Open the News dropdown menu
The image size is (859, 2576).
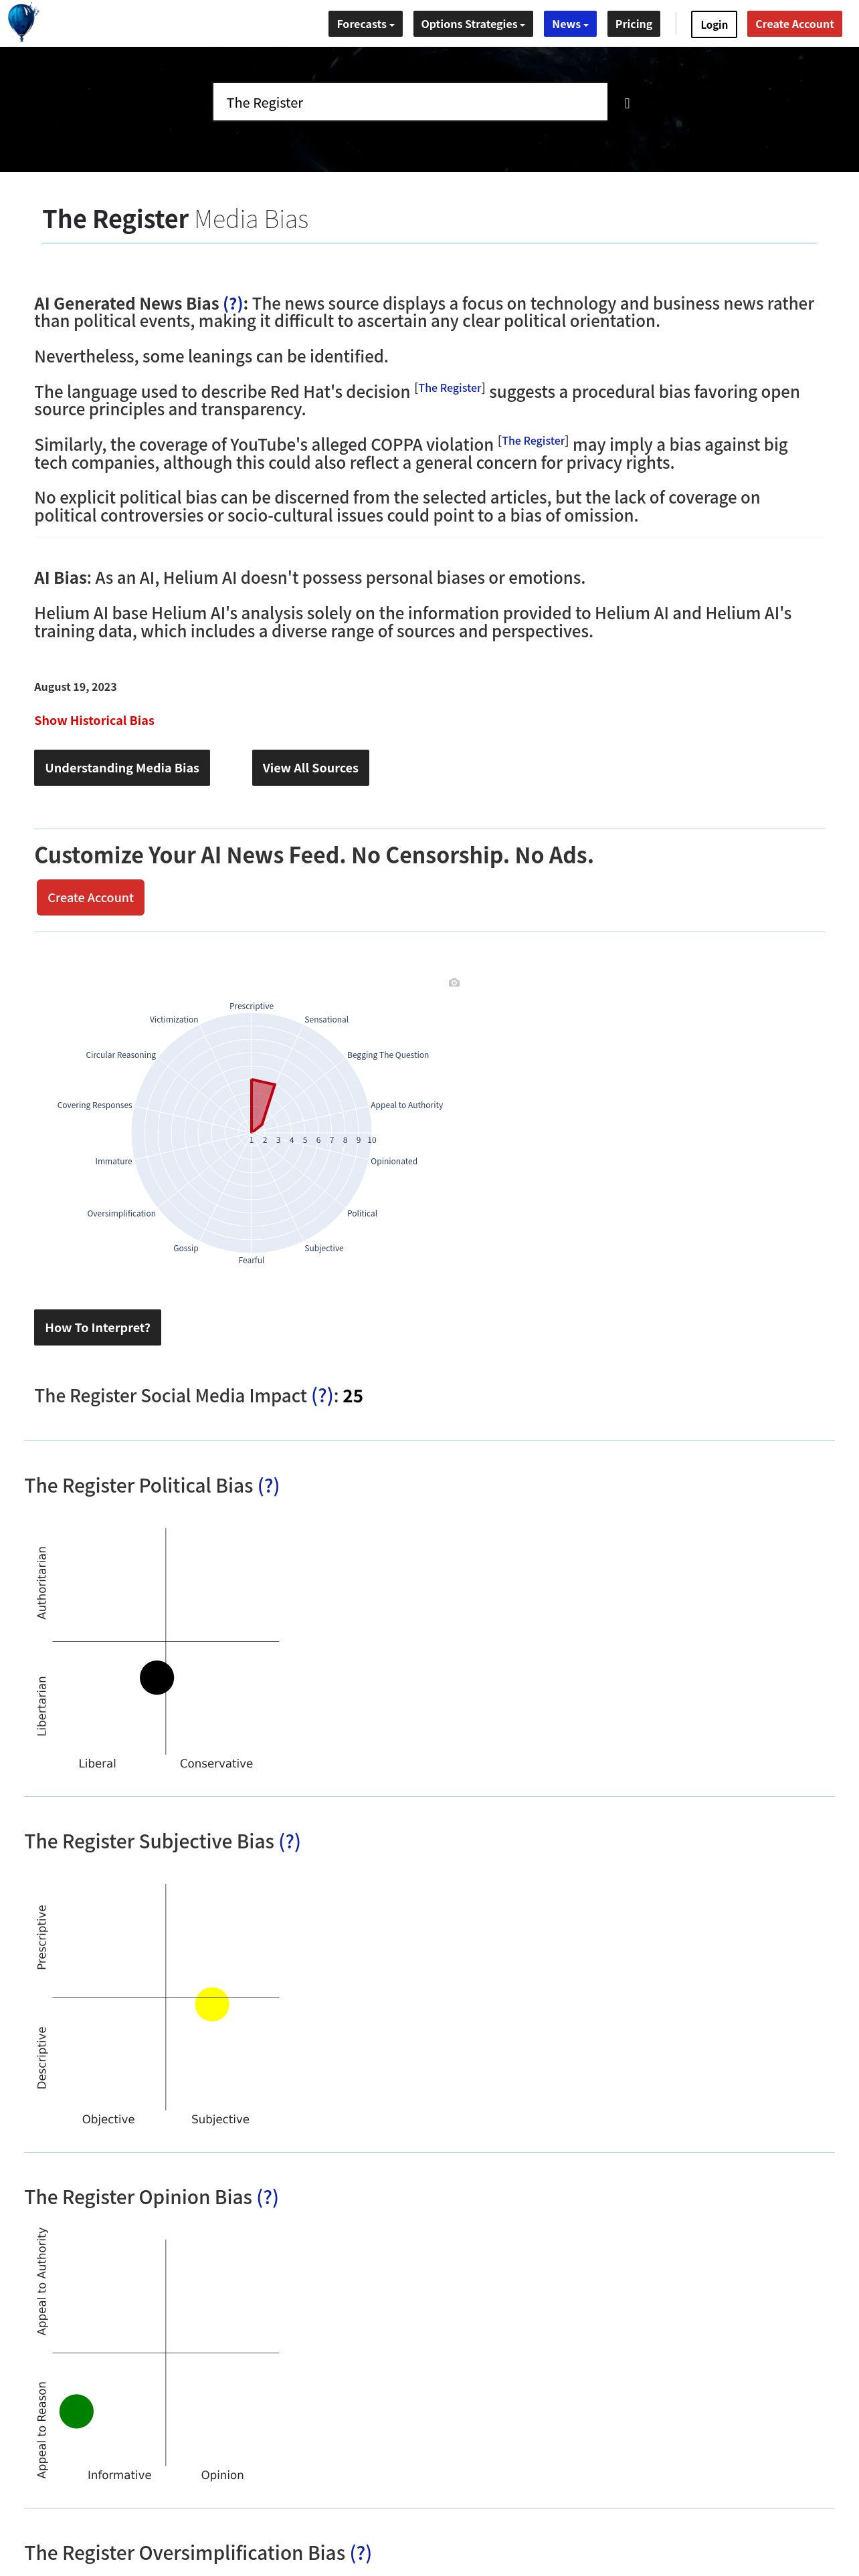pos(569,24)
